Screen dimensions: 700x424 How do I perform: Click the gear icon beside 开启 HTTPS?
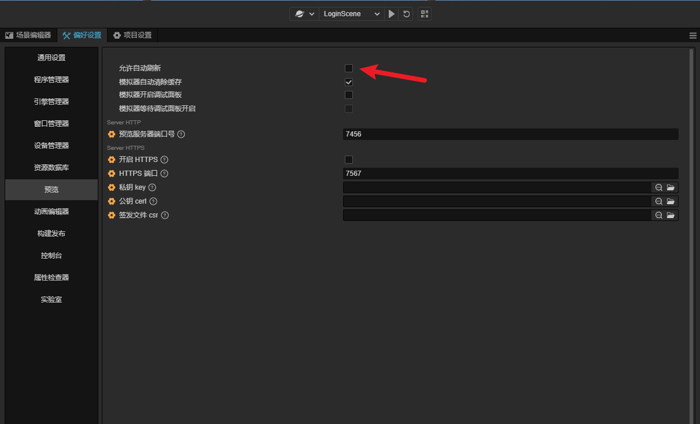pyautogui.click(x=112, y=160)
